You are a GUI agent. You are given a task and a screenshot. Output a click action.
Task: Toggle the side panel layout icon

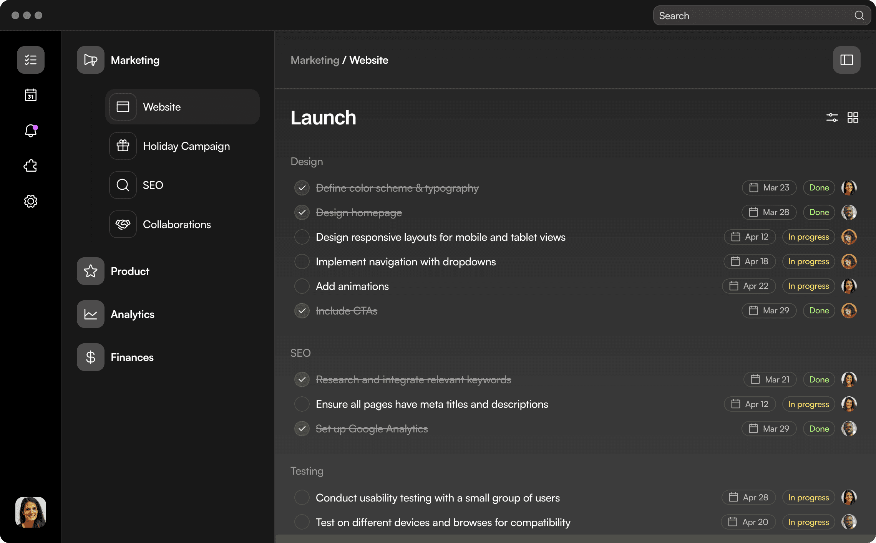(x=846, y=60)
